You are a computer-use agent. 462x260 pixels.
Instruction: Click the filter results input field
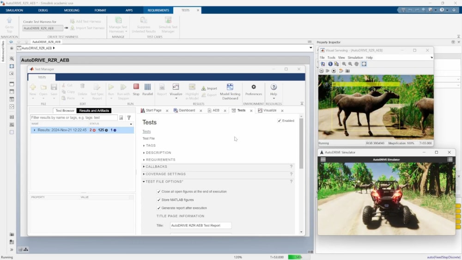click(x=73, y=117)
